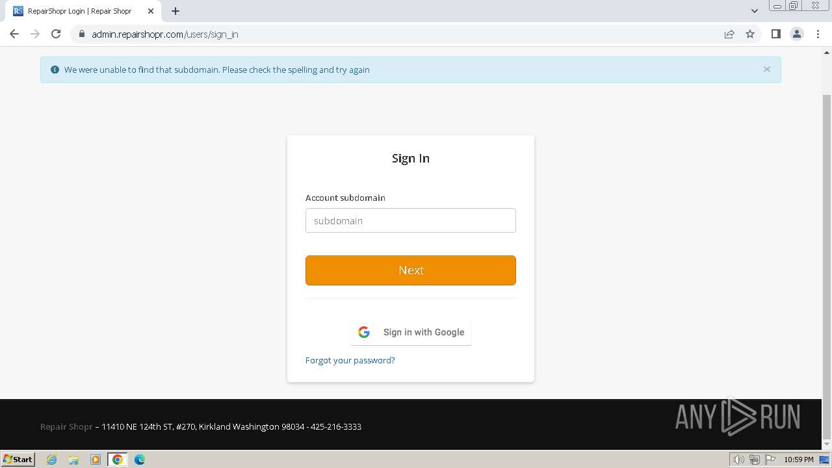Click the orange Next button
This screenshot has height=468, width=832.
click(411, 270)
